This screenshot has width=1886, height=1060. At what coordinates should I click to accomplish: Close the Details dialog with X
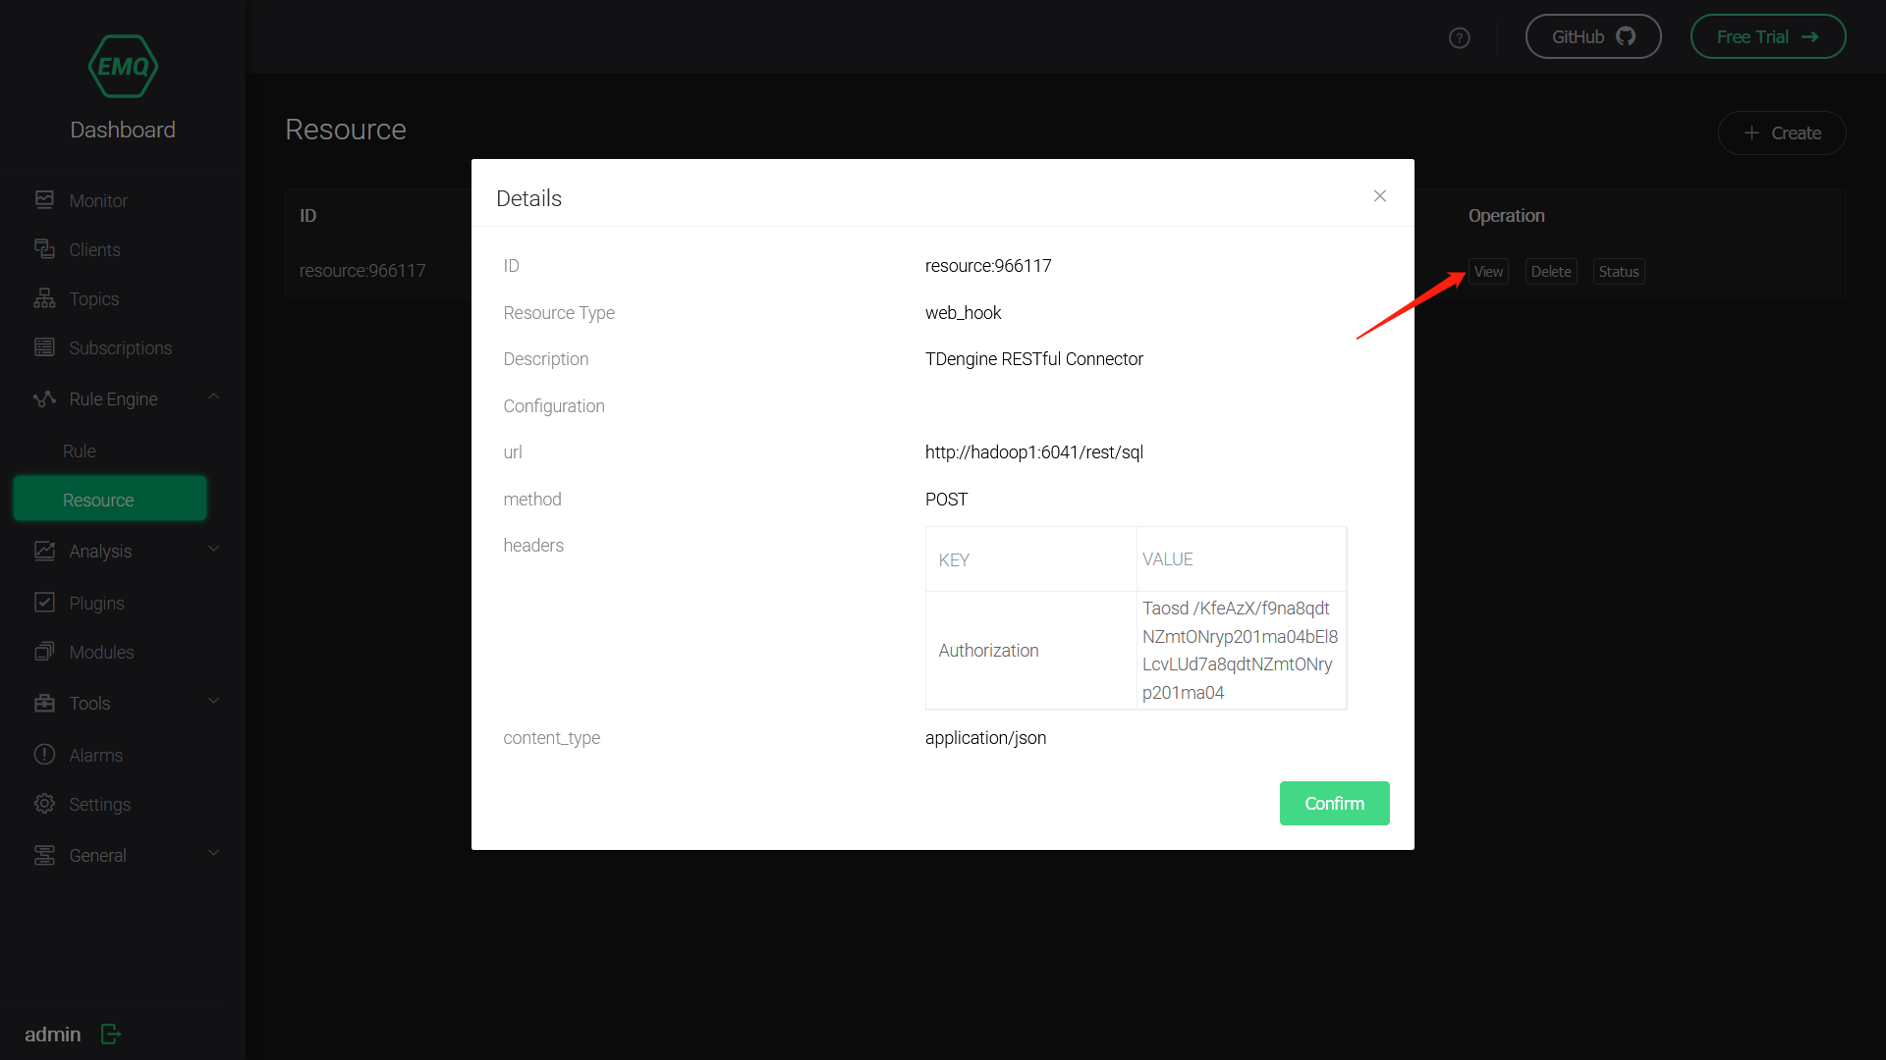(x=1380, y=196)
